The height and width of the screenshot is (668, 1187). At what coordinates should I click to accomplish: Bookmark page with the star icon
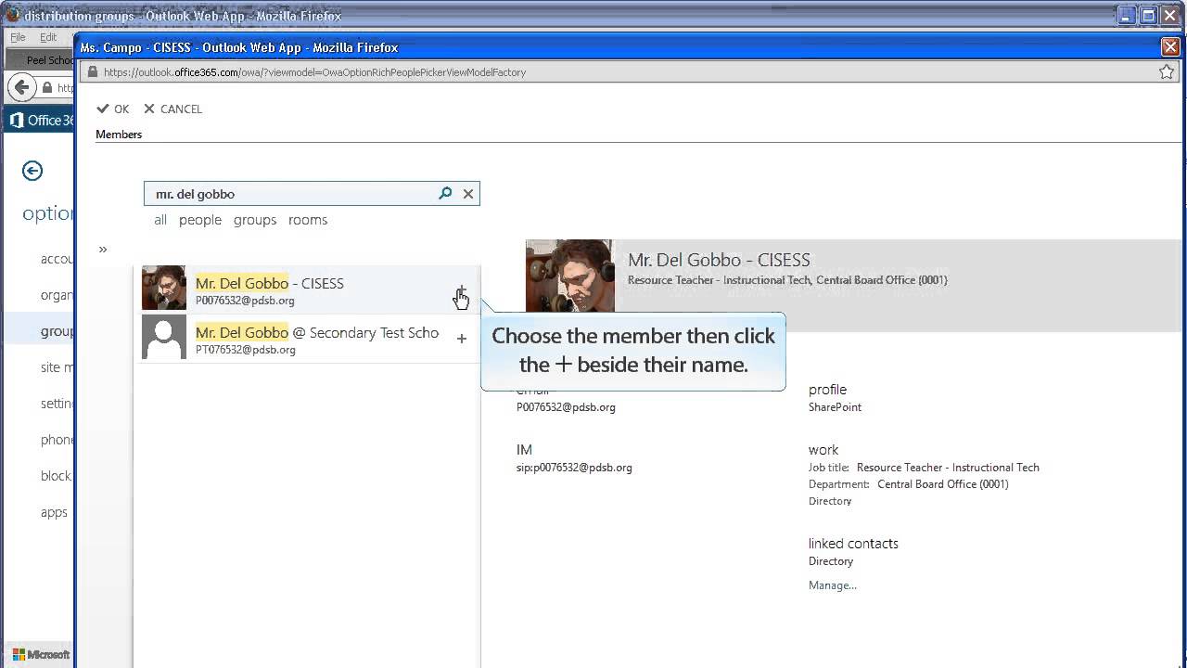1167,71
